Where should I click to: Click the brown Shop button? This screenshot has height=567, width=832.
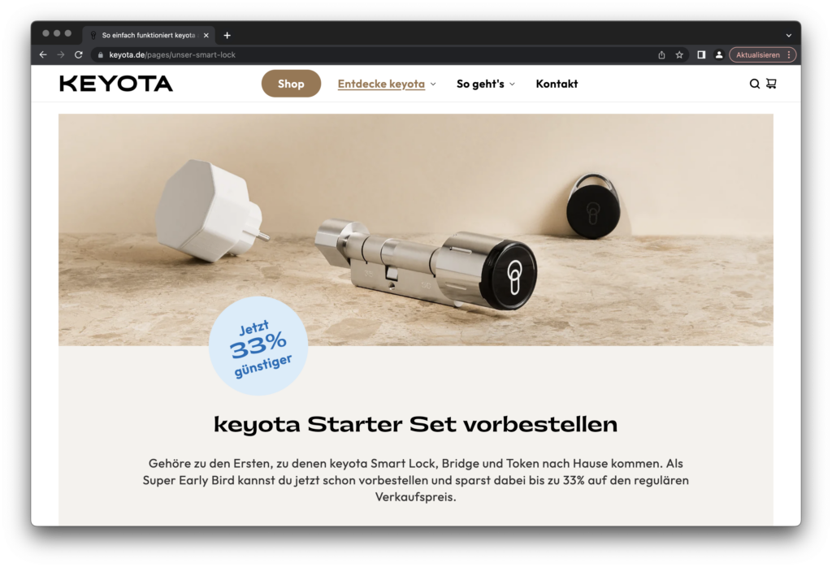(x=291, y=84)
